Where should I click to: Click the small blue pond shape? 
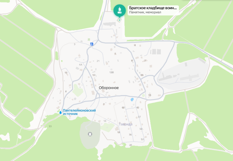tap(132, 99)
